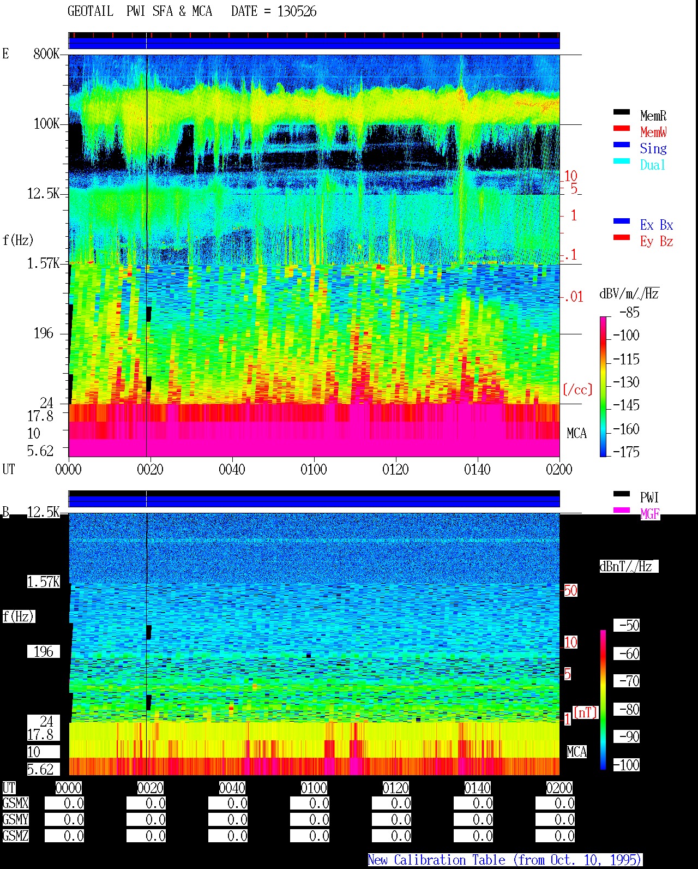Image resolution: width=698 pixels, height=869 pixels.
Task: Open the New Calibration Table link
Action: [504, 860]
